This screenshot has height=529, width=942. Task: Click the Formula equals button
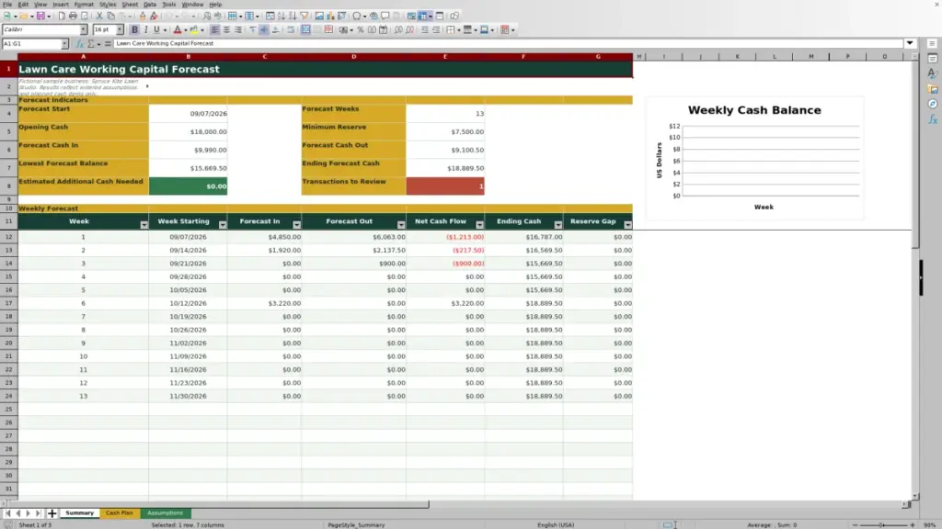108,43
